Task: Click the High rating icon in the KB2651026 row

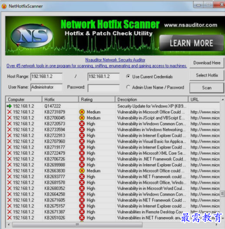Action: click(x=82, y=218)
